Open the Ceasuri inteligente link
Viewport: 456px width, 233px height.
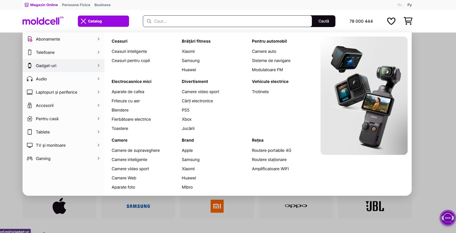coord(129,51)
